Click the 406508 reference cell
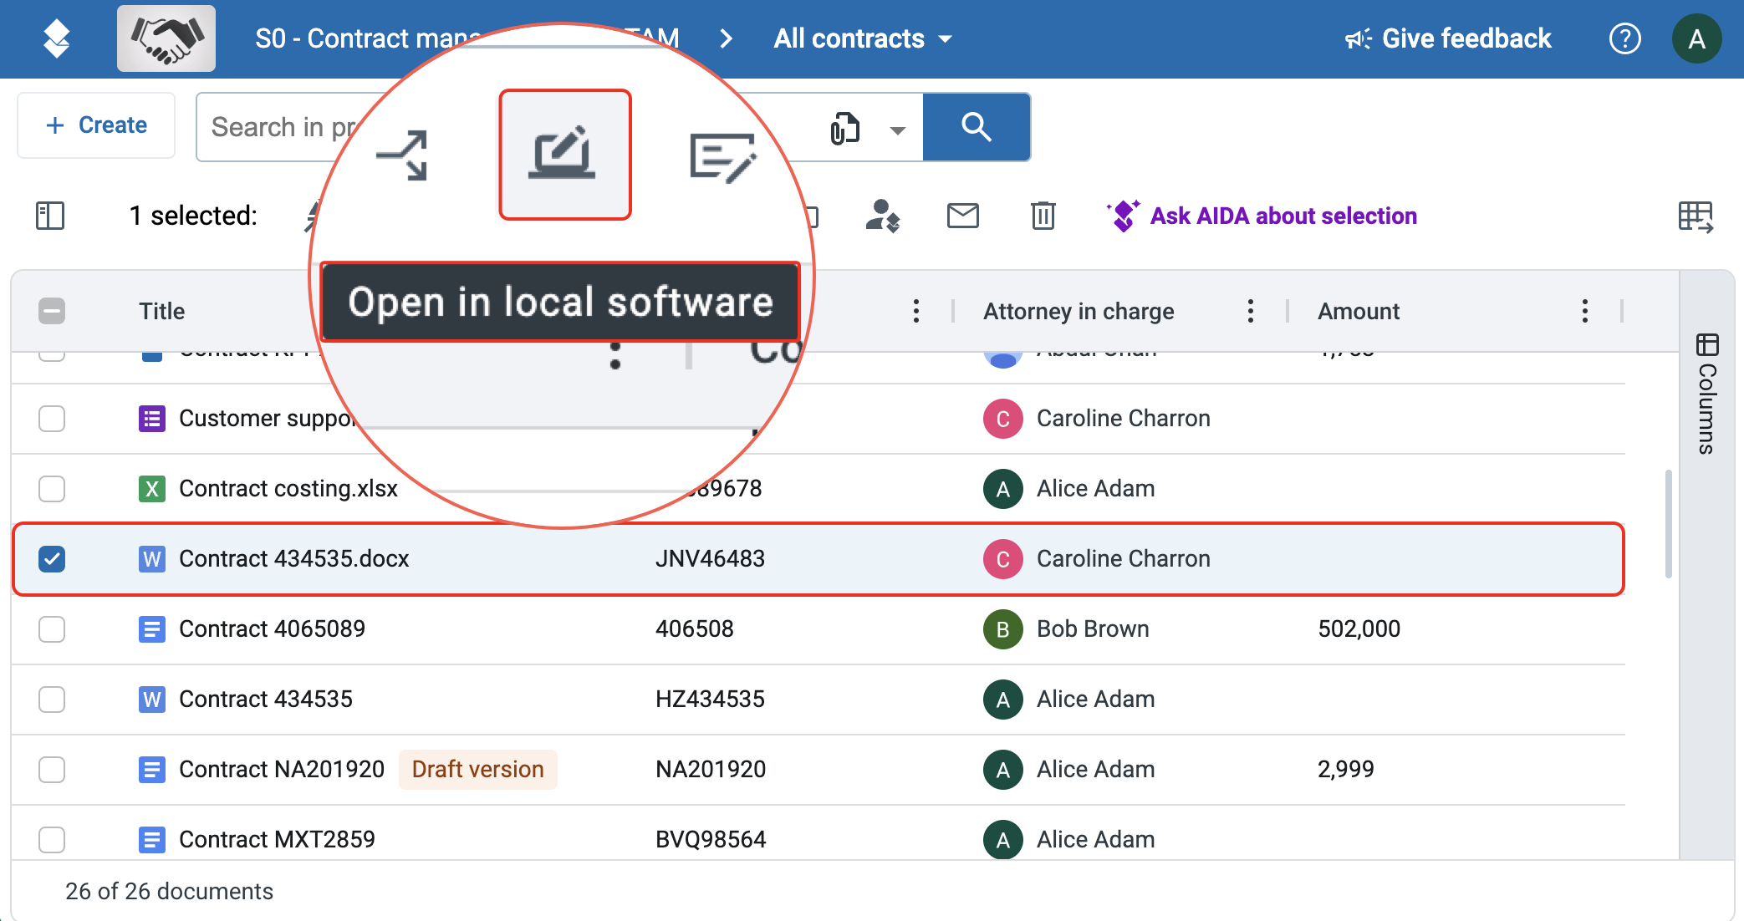 (x=695, y=628)
